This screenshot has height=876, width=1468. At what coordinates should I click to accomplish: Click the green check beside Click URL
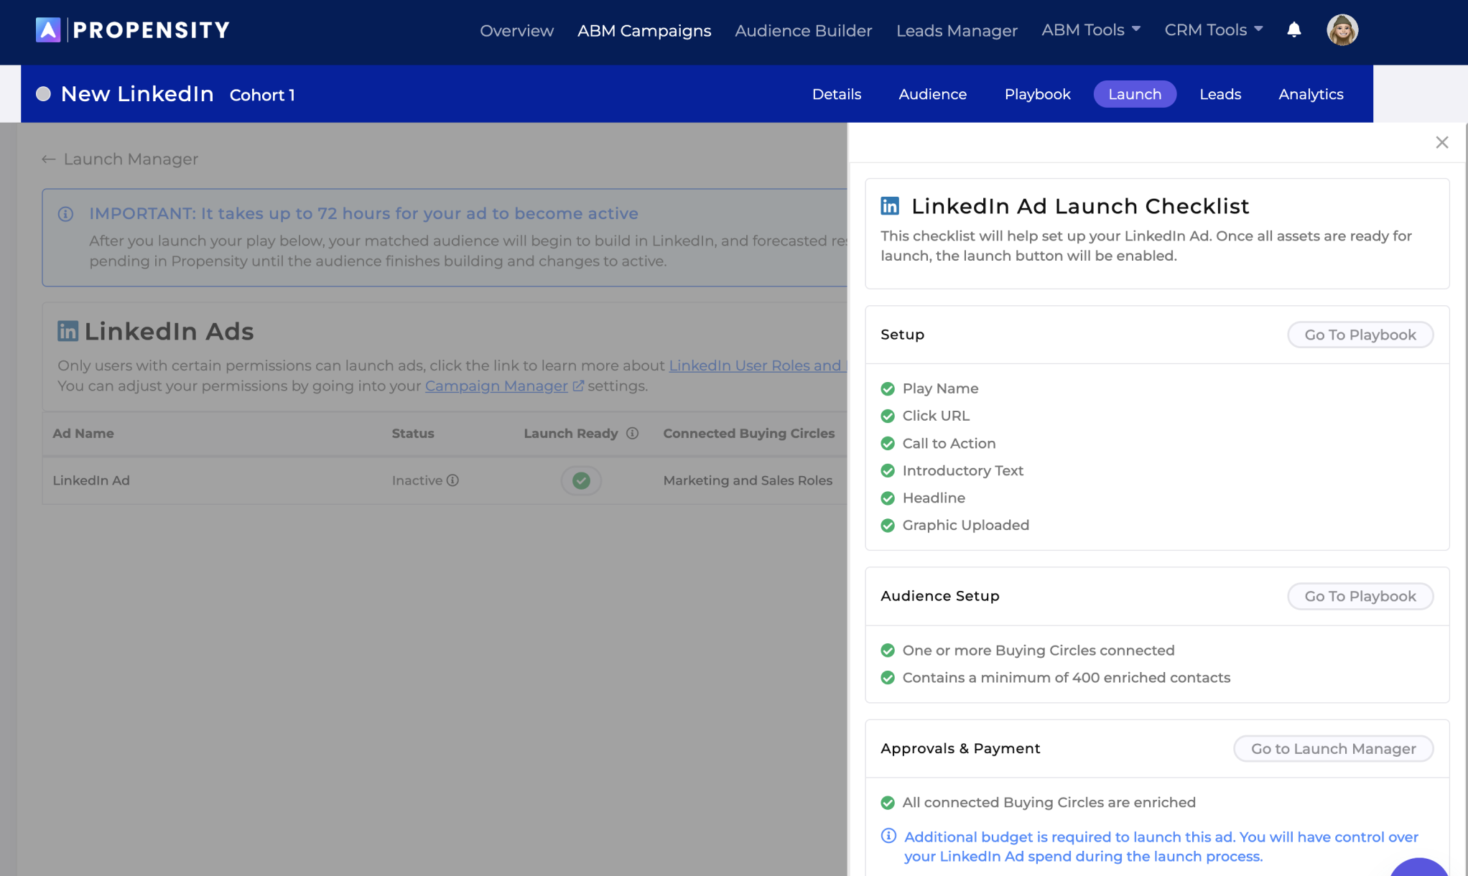tap(888, 416)
